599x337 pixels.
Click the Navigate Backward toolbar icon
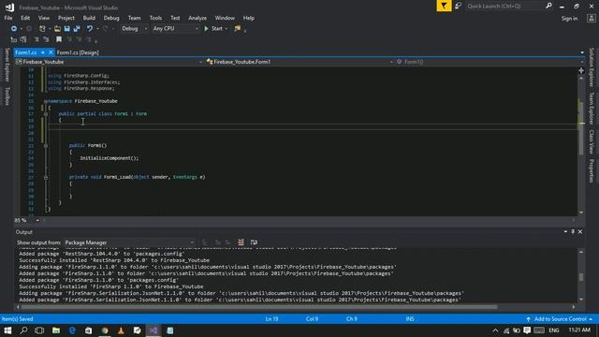click(x=13, y=29)
